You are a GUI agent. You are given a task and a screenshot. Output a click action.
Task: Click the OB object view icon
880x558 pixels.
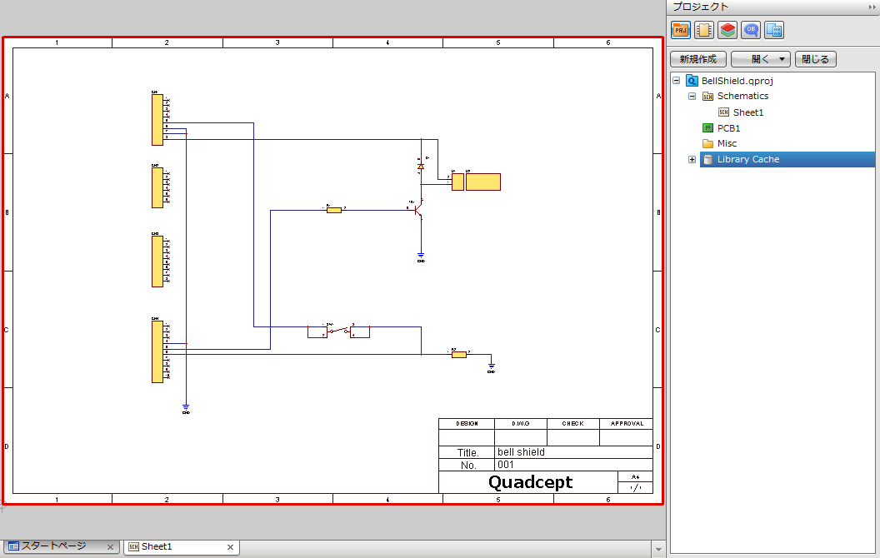[x=750, y=29]
